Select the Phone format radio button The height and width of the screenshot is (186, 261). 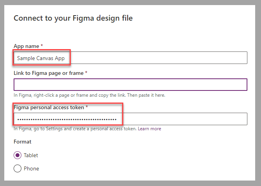(18, 168)
